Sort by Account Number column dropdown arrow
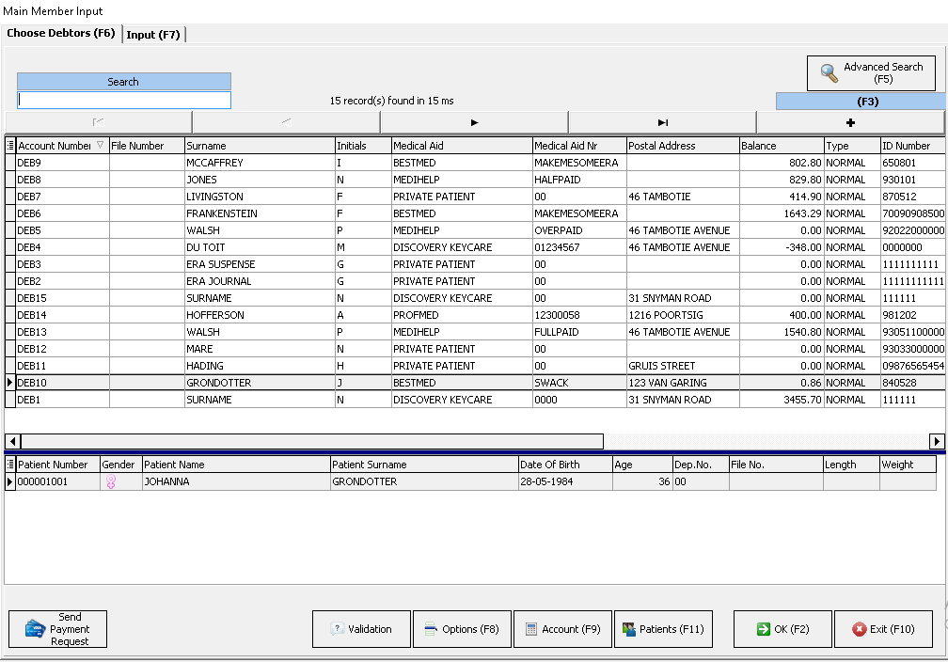Viewport: 948px width, 662px height. (100, 146)
